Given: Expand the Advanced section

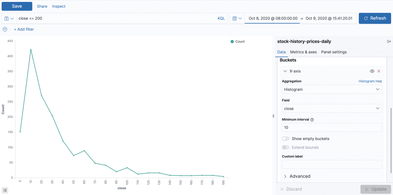Looking at the screenshot, I should click(x=297, y=176).
